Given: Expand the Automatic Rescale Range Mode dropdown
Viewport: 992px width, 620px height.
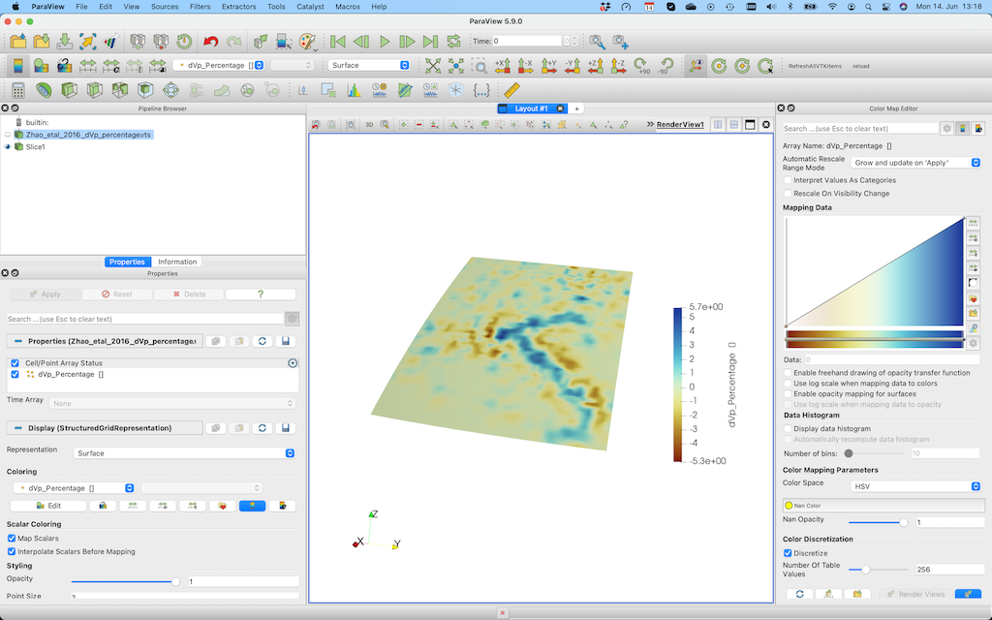Looking at the screenshot, I should coord(915,163).
